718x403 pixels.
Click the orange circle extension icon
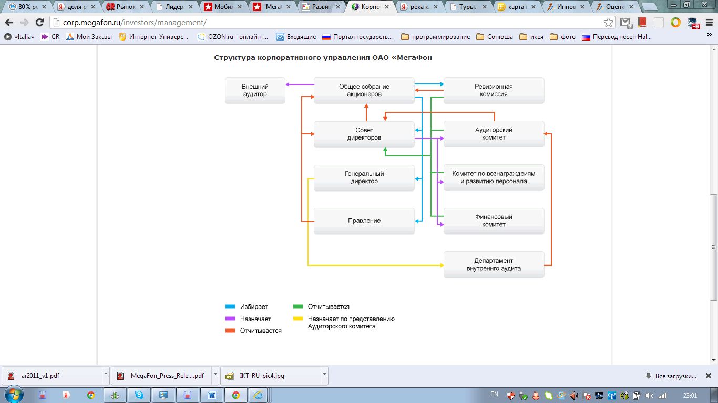coord(675,23)
